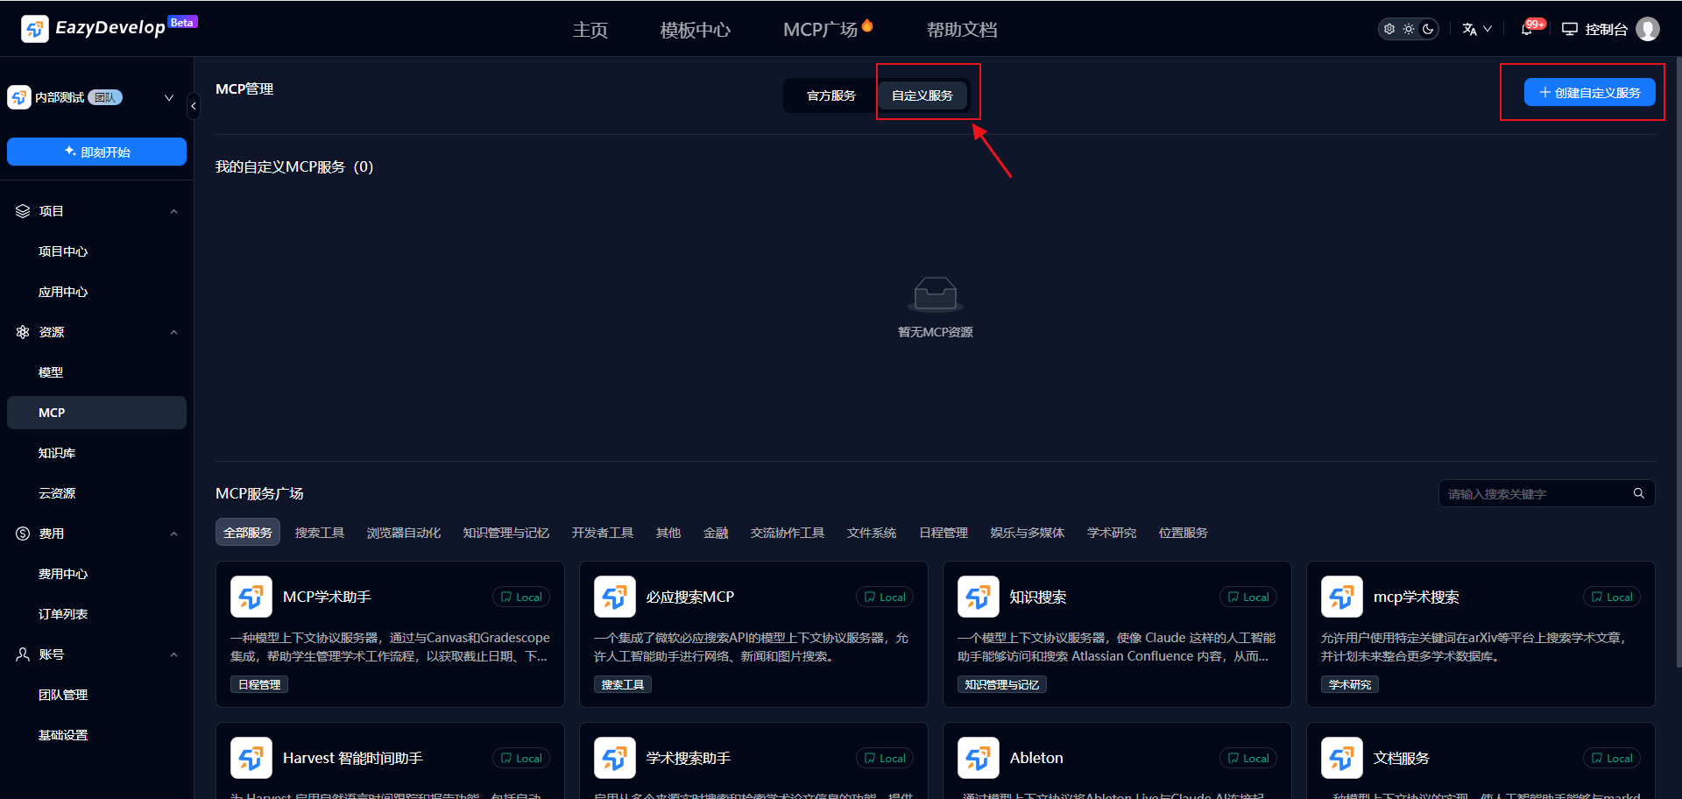This screenshot has height=799, width=1682.
Task: Click the 即刻开始 button
Action: pos(96,152)
